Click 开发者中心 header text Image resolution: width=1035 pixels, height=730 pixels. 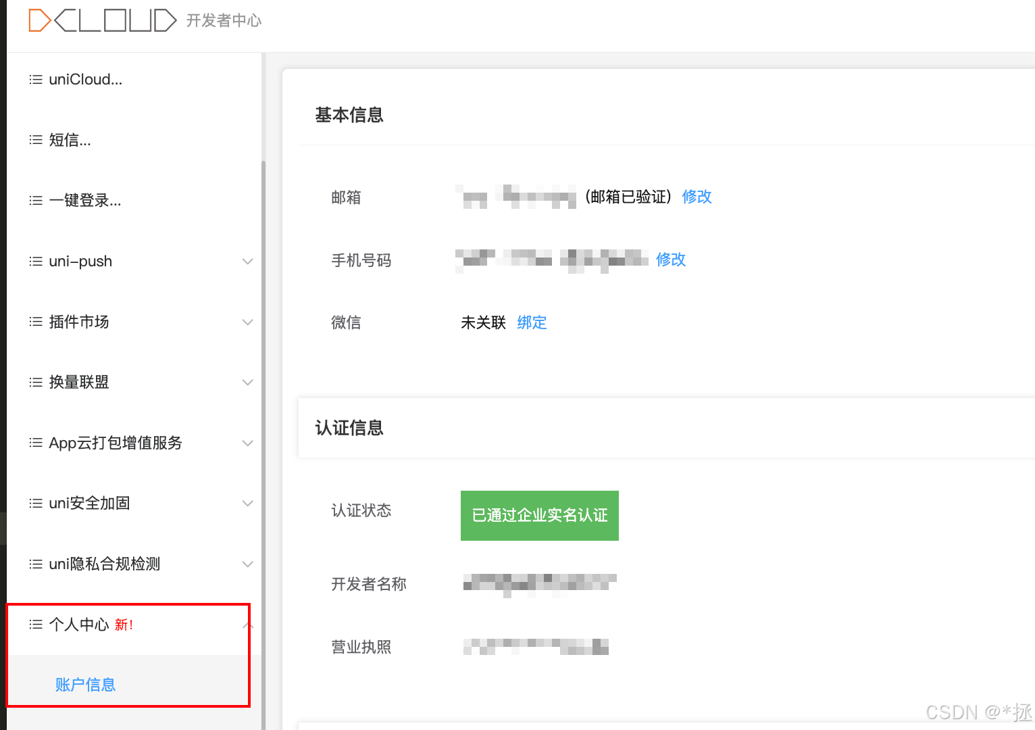[x=224, y=21]
